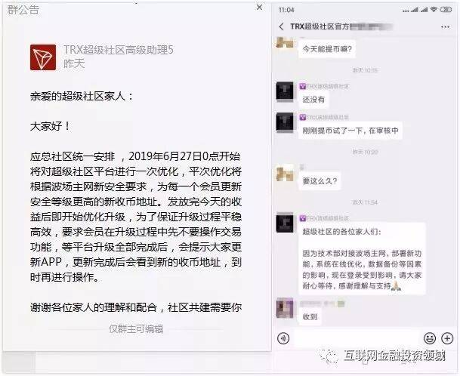Tap the TRX超级社区官方 chat title
The width and height of the screenshot is (460, 376).
tap(320, 26)
